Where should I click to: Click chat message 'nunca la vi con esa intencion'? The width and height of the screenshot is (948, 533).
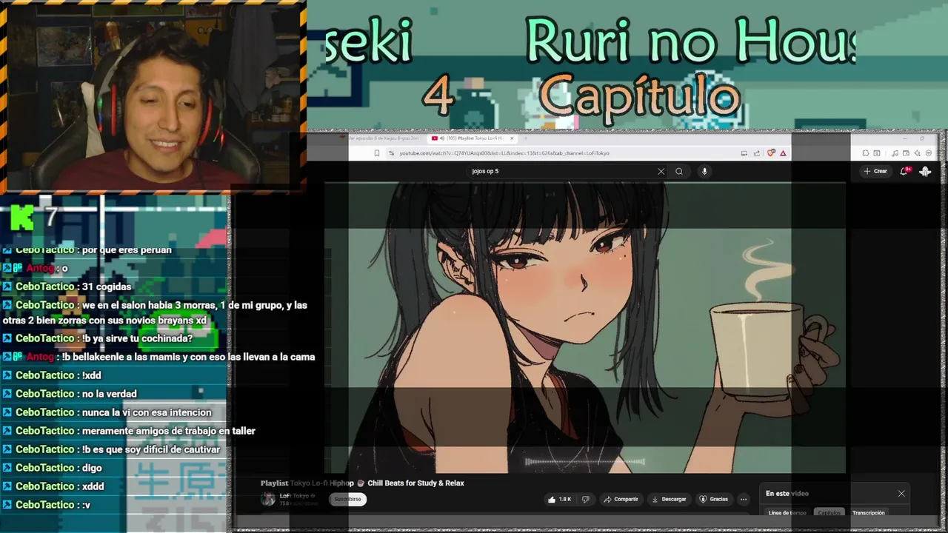147,412
